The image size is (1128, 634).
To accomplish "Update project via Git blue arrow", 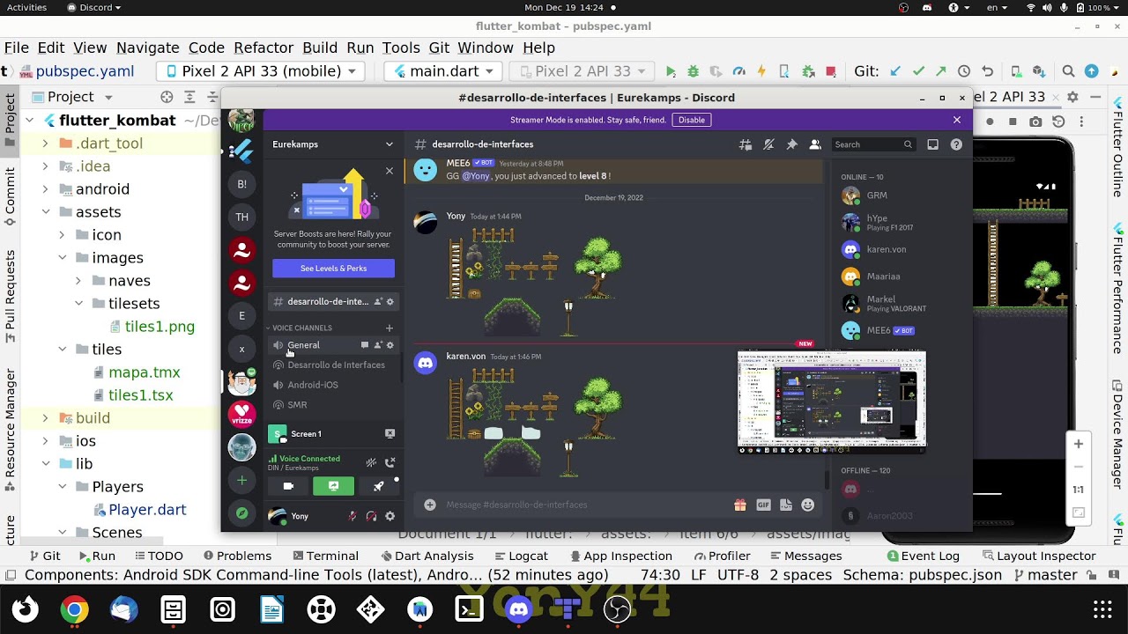I will click(x=895, y=71).
